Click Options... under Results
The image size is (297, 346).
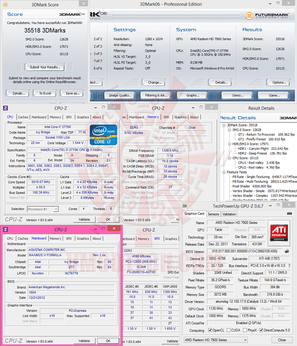[x=279, y=83]
